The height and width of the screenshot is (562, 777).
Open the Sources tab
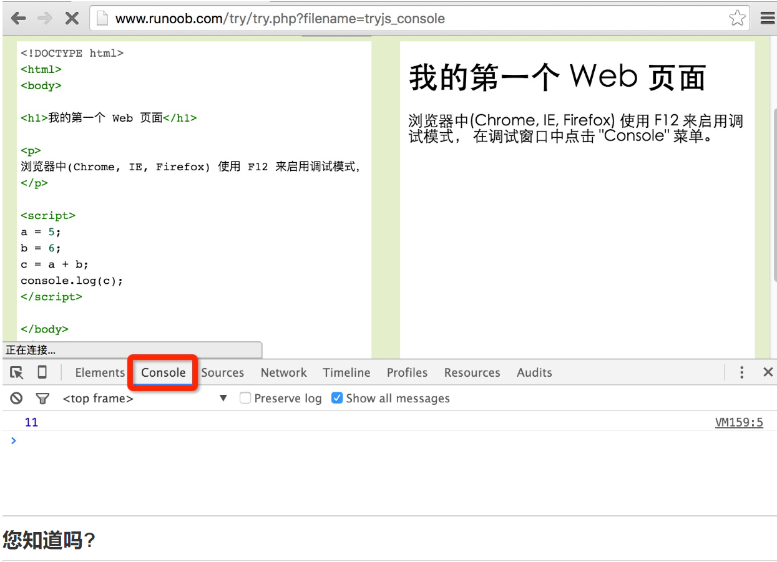coord(223,372)
